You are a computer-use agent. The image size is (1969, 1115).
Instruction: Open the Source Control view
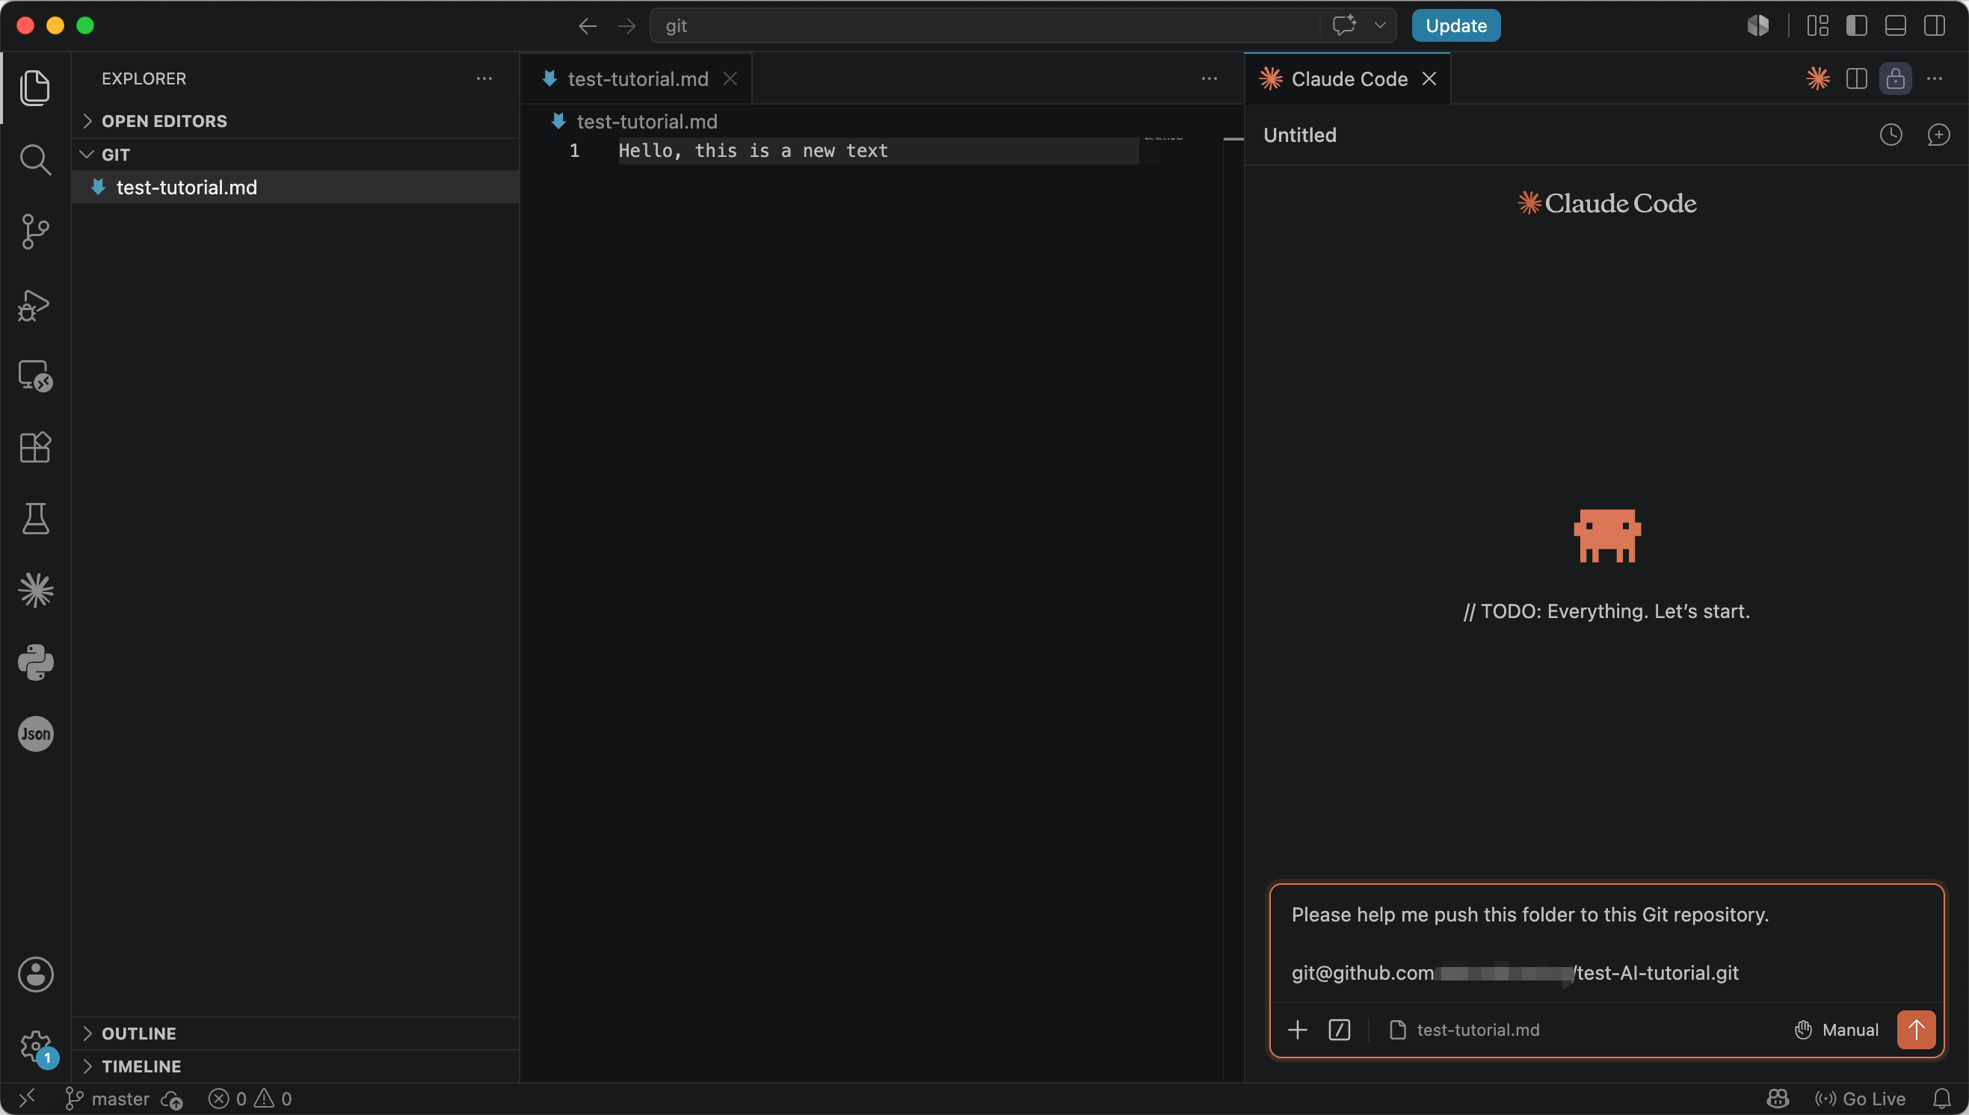point(35,232)
